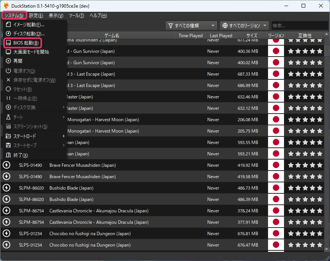The image size is (330, 261).
Task: Click the scrollbar up arrow in the game list
Action: [x=327, y=34]
